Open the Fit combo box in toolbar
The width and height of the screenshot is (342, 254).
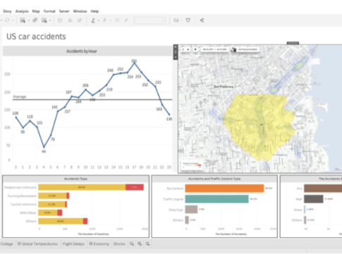[149, 20]
